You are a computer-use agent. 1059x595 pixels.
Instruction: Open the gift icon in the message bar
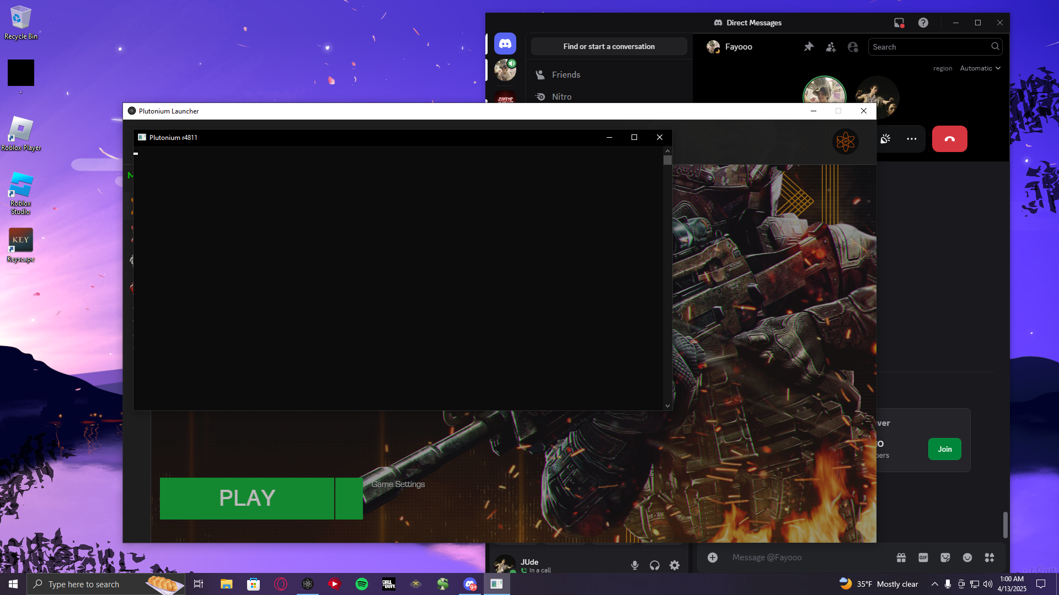point(901,558)
